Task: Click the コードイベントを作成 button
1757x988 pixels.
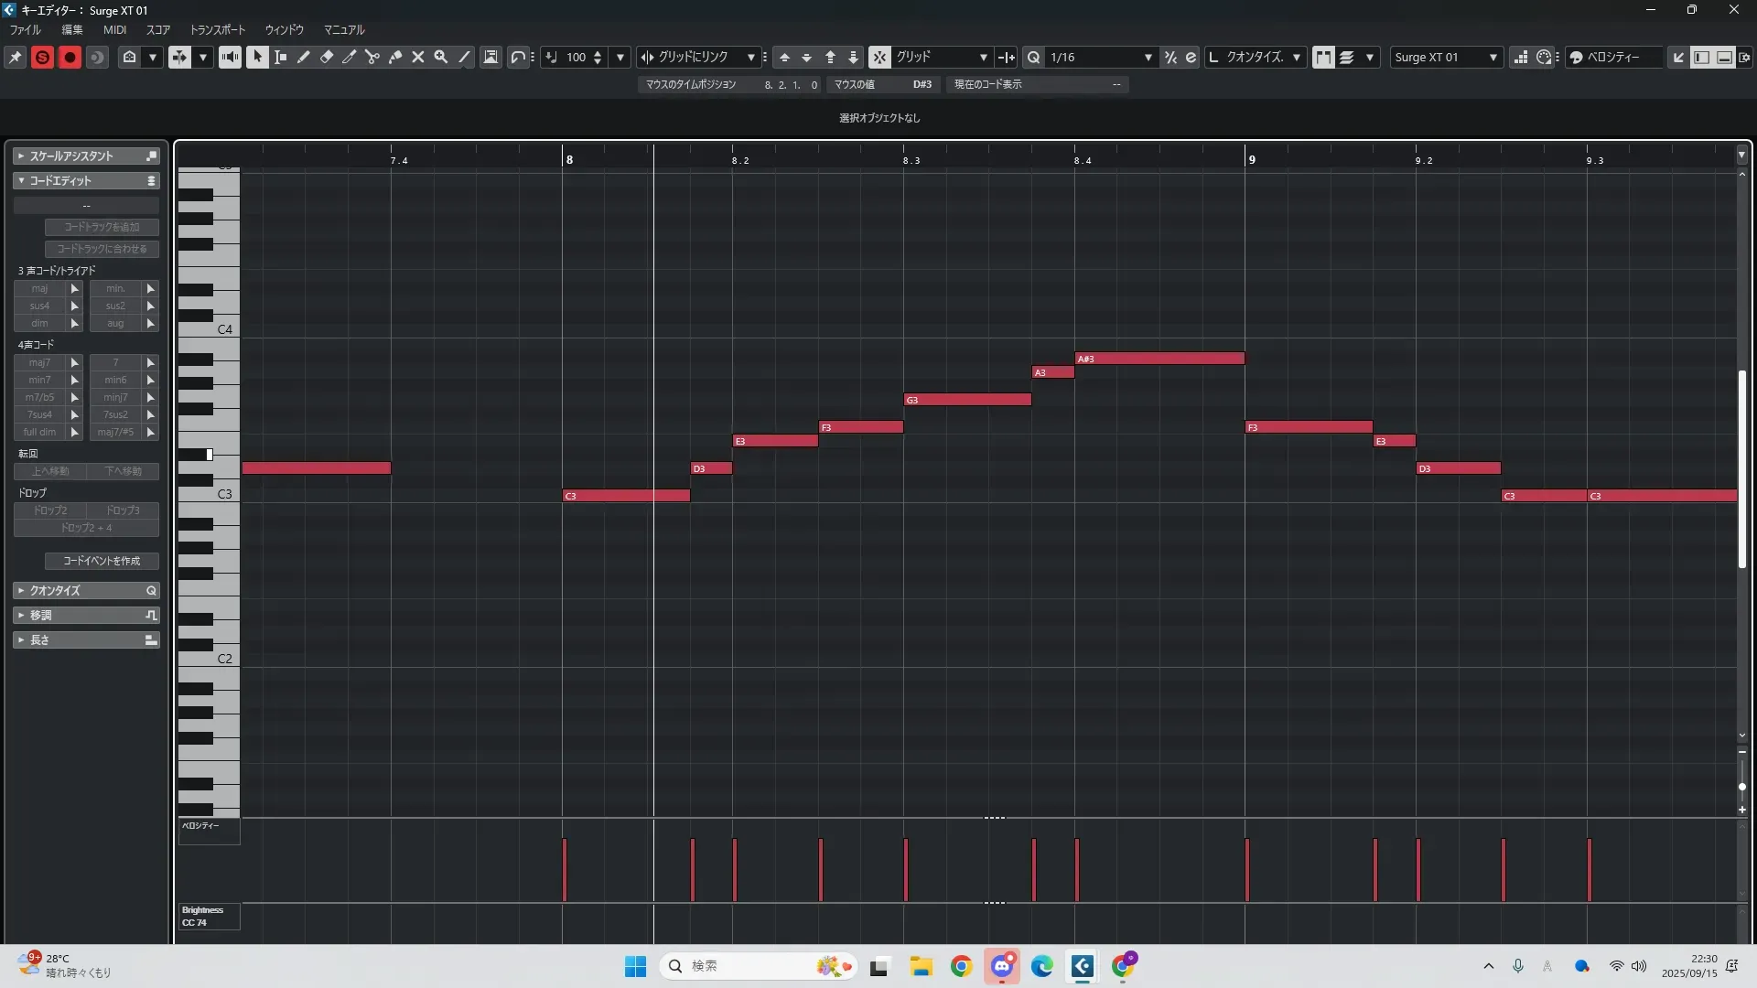Action: [102, 561]
